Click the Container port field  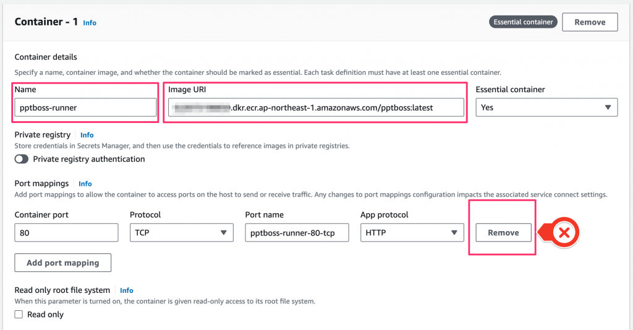(66, 232)
